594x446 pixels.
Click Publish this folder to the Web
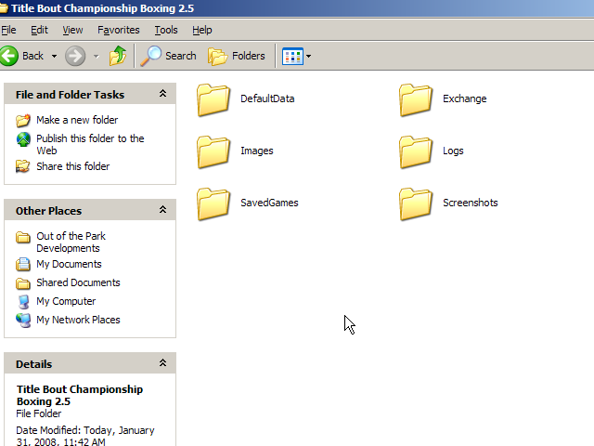point(90,145)
